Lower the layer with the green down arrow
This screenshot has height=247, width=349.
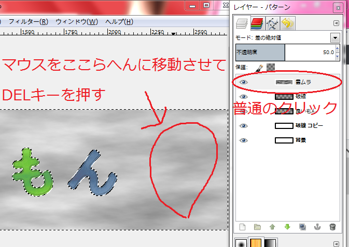click(287, 227)
